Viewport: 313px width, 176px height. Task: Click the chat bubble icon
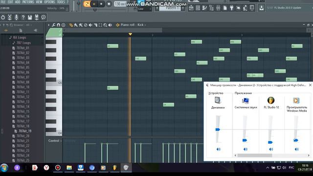click(x=44, y=18)
